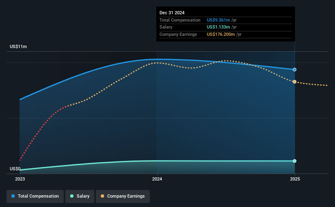Toggle the Company Earnings legend button
The image size is (335, 207).
coord(123,196)
